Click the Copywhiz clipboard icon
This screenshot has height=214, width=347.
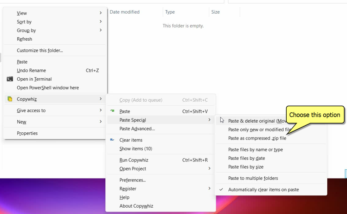point(9,99)
